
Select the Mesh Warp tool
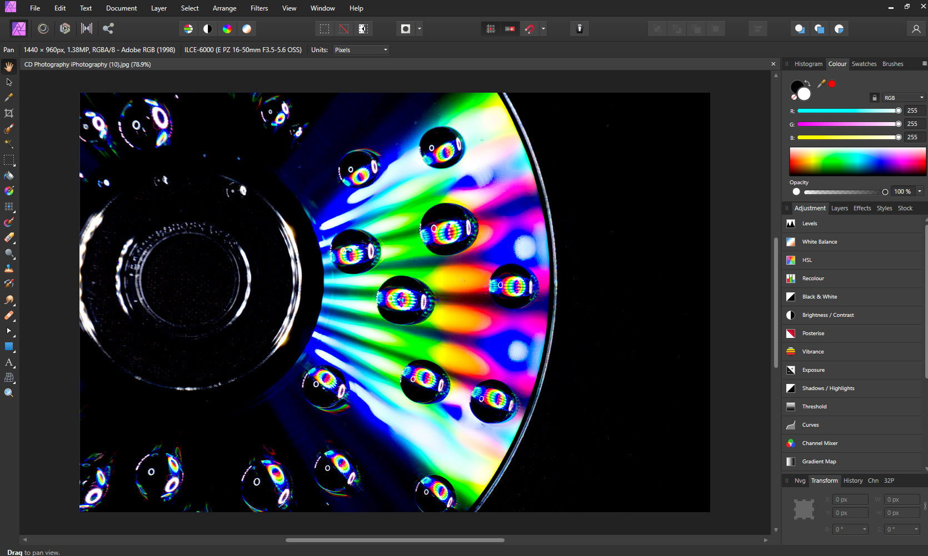[9, 377]
